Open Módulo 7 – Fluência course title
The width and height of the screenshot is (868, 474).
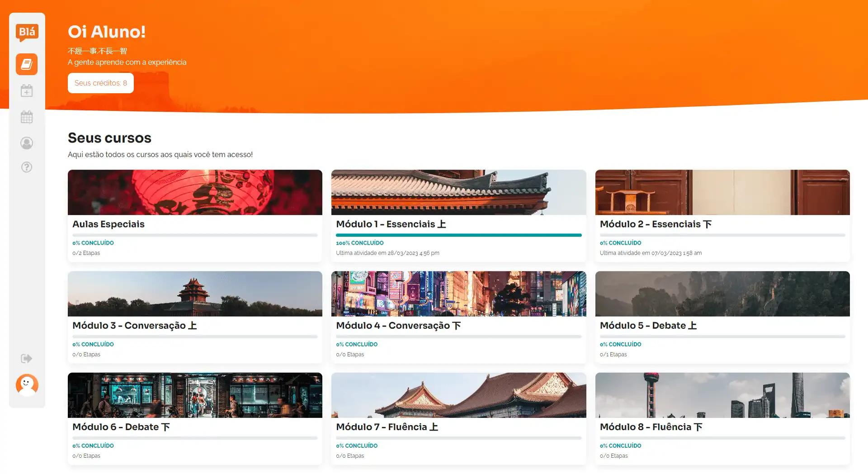[x=387, y=427]
